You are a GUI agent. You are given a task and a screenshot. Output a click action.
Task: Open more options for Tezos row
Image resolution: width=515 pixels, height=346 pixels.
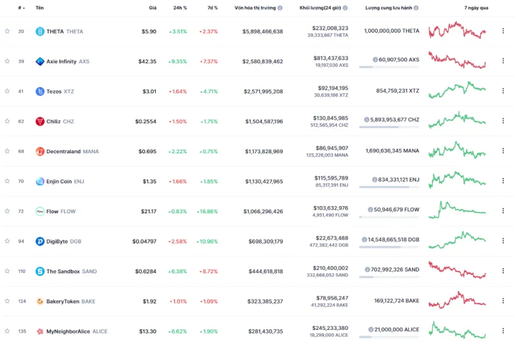[x=503, y=91]
